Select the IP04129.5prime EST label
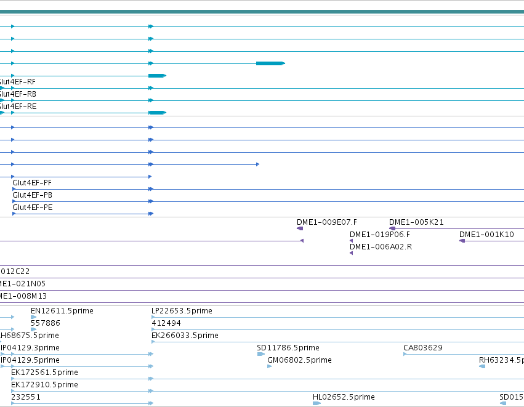This screenshot has height=407, width=524. tap(30, 360)
